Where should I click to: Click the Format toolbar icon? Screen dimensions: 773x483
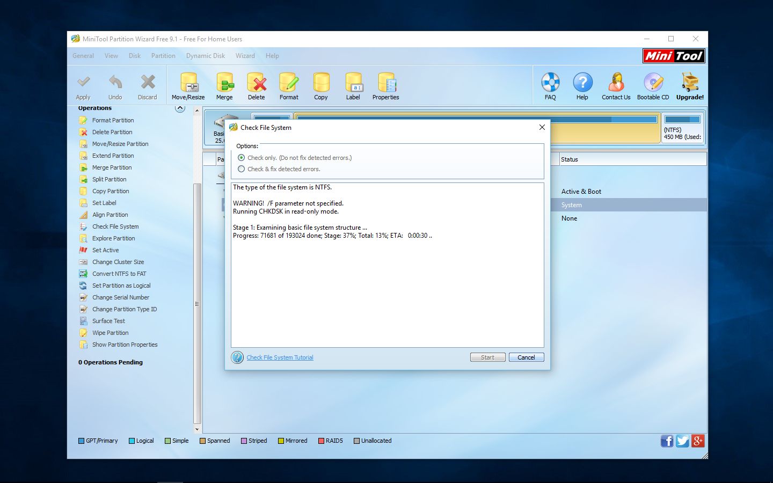pyautogui.click(x=289, y=83)
